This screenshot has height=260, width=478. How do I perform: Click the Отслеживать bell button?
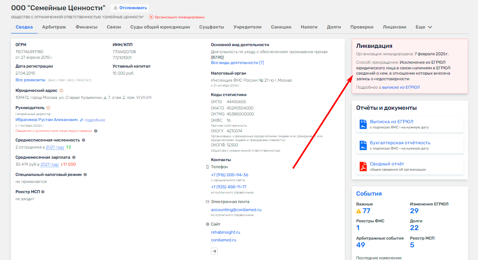click(130, 8)
